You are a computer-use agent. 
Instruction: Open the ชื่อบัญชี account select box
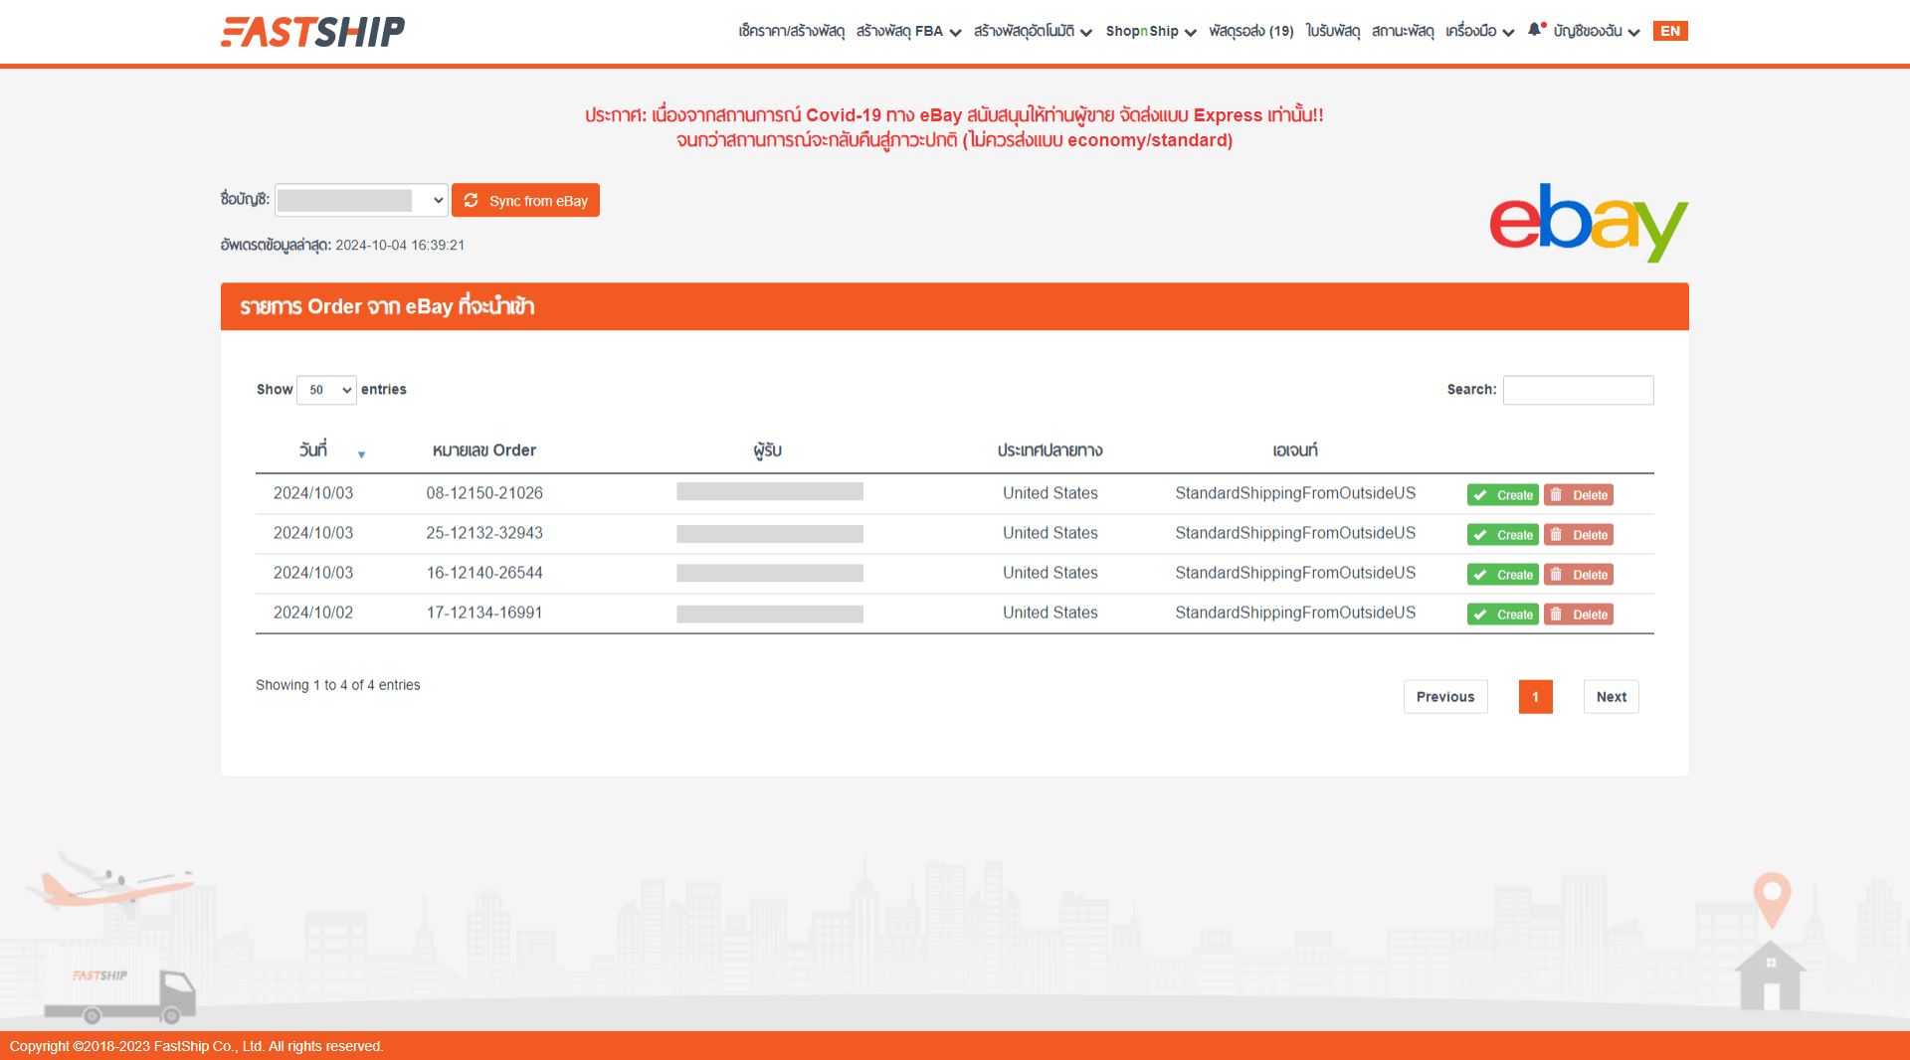(x=361, y=200)
